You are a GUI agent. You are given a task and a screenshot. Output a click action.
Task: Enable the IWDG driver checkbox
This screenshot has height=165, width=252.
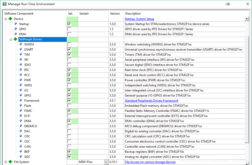(x=69, y=85)
